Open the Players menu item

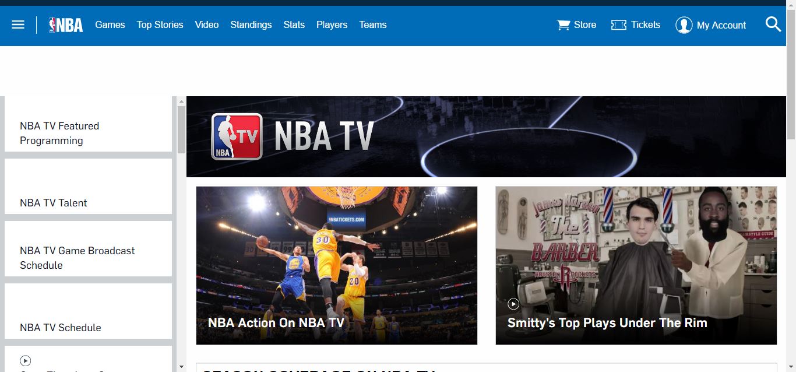point(332,24)
